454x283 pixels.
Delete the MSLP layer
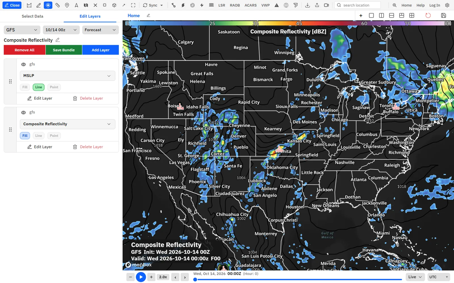(88, 98)
